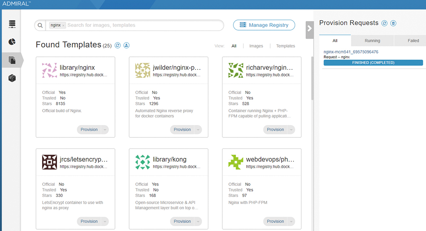Expand jrcs/letsencryp... Provision dropdown arrow

(x=105, y=221)
